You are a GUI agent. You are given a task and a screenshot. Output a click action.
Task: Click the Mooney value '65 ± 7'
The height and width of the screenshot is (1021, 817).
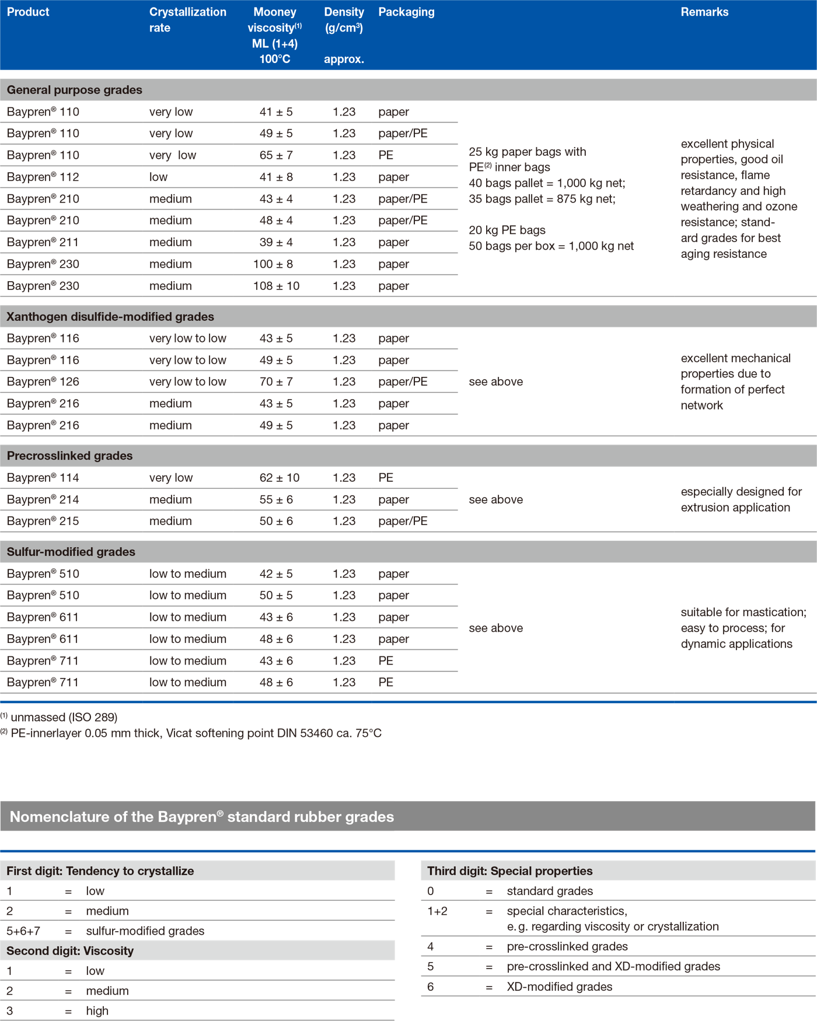point(276,155)
